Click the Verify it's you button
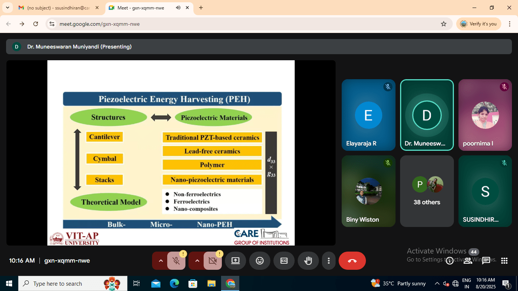Screen dimensions: 518x291 coord(479,24)
